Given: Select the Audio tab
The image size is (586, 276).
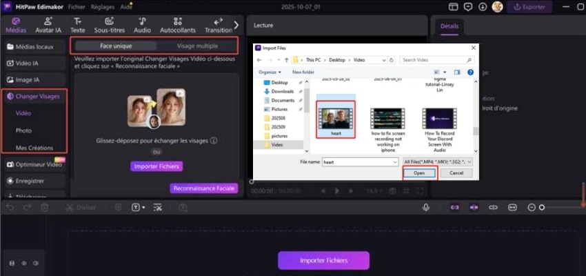Looking at the screenshot, I should pyautogui.click(x=142, y=26).
